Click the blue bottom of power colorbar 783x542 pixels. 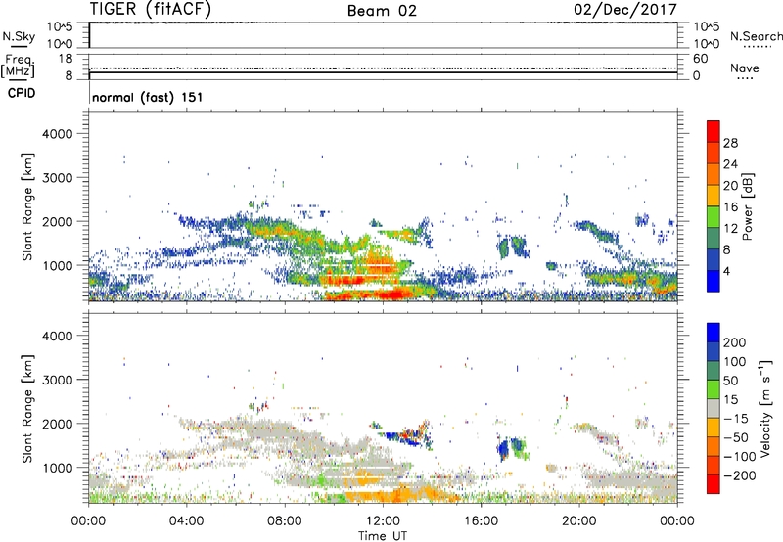tap(714, 281)
